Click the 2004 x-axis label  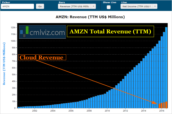click(x=53, y=111)
